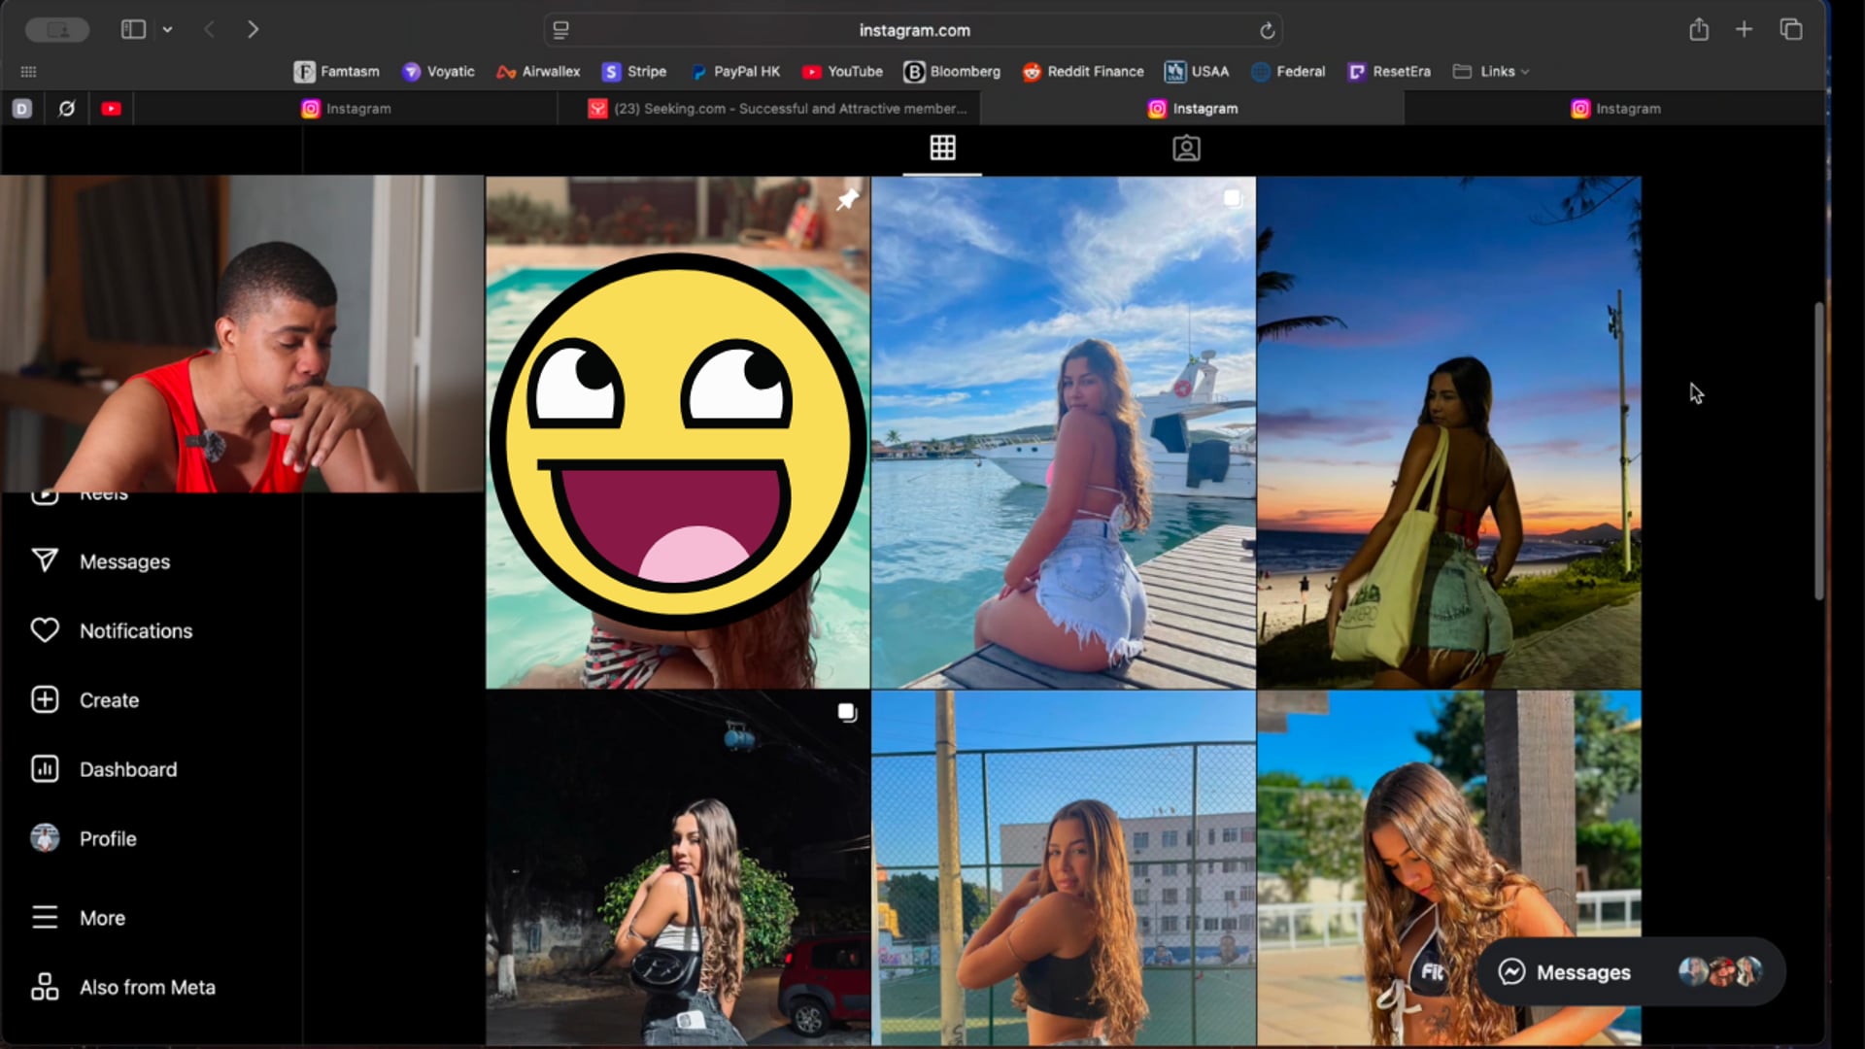
Task: Expand the Links bookmarks folder
Action: 1491,71
